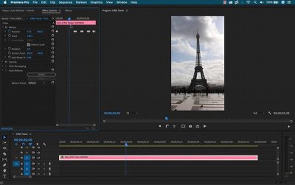The width and height of the screenshot is (295, 185).
Task: Open Spotlight search in the macOS menu bar
Action: pyautogui.click(x=255, y=3)
